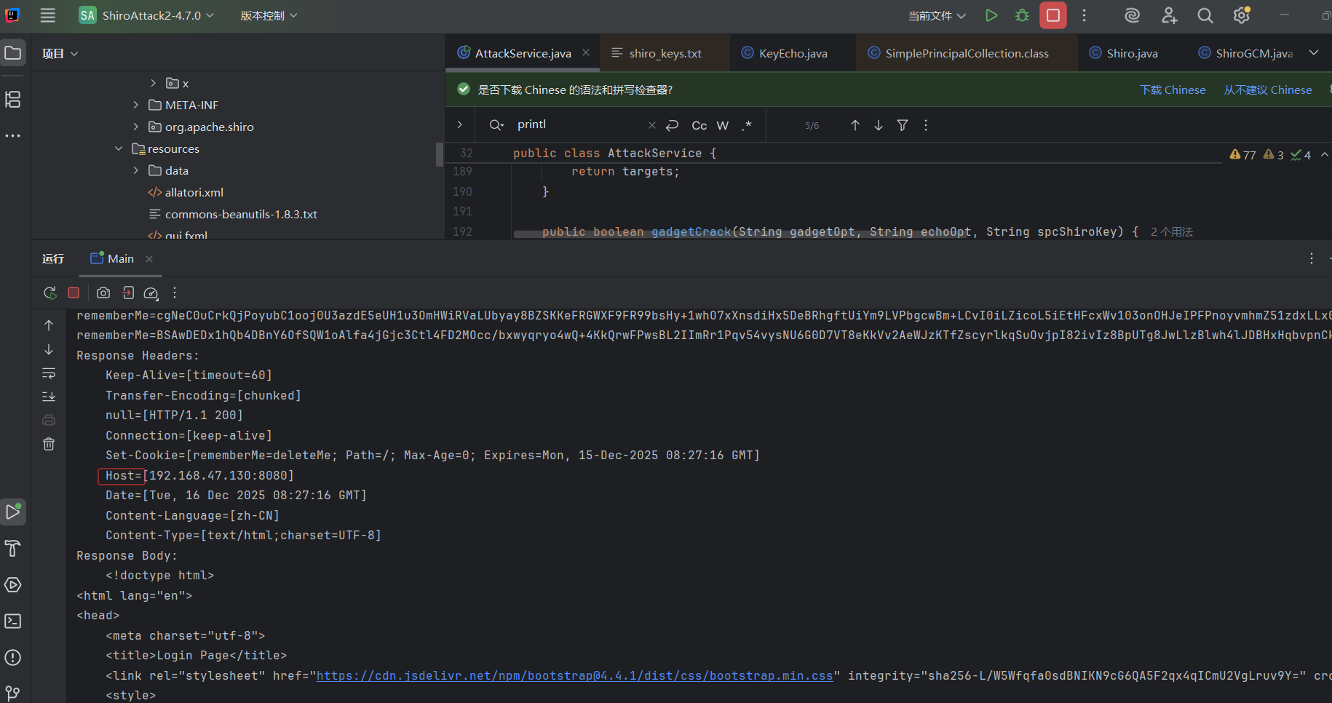This screenshot has width=1332, height=703.
Task: Rerun the Main run configuration
Action: point(49,293)
